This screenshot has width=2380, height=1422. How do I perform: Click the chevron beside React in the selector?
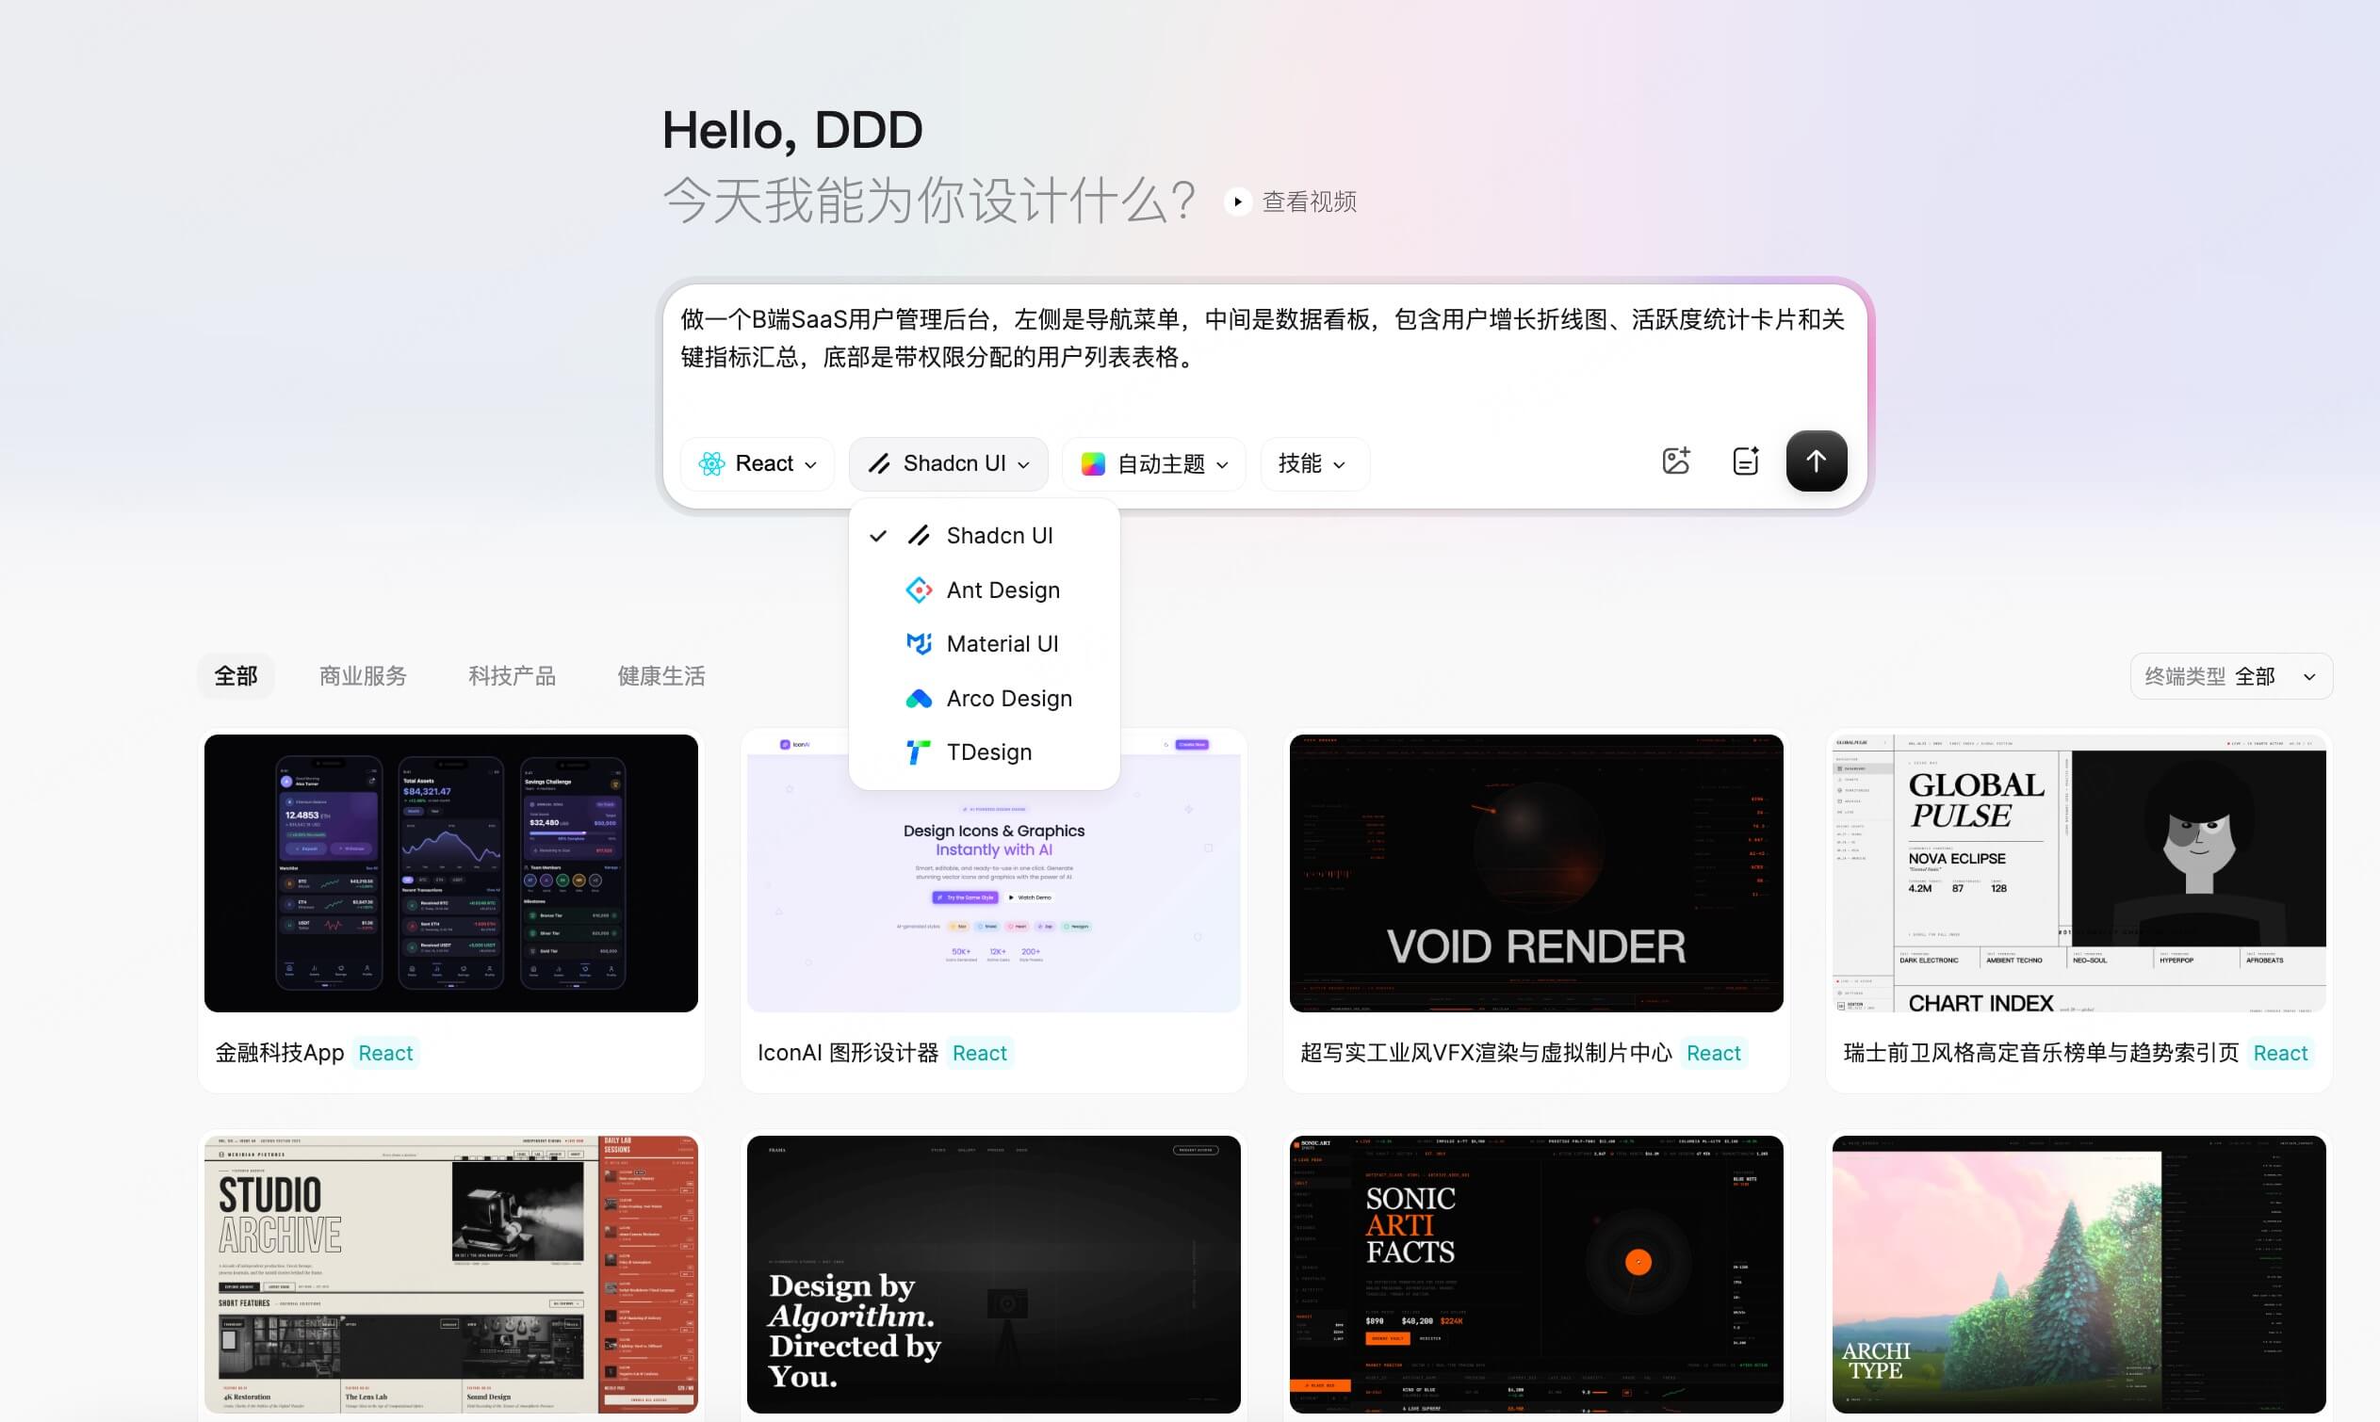coord(811,466)
